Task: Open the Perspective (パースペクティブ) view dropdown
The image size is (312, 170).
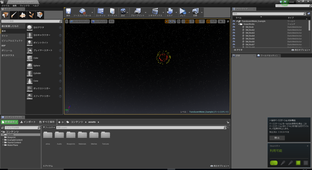Action: [x=80, y=21]
